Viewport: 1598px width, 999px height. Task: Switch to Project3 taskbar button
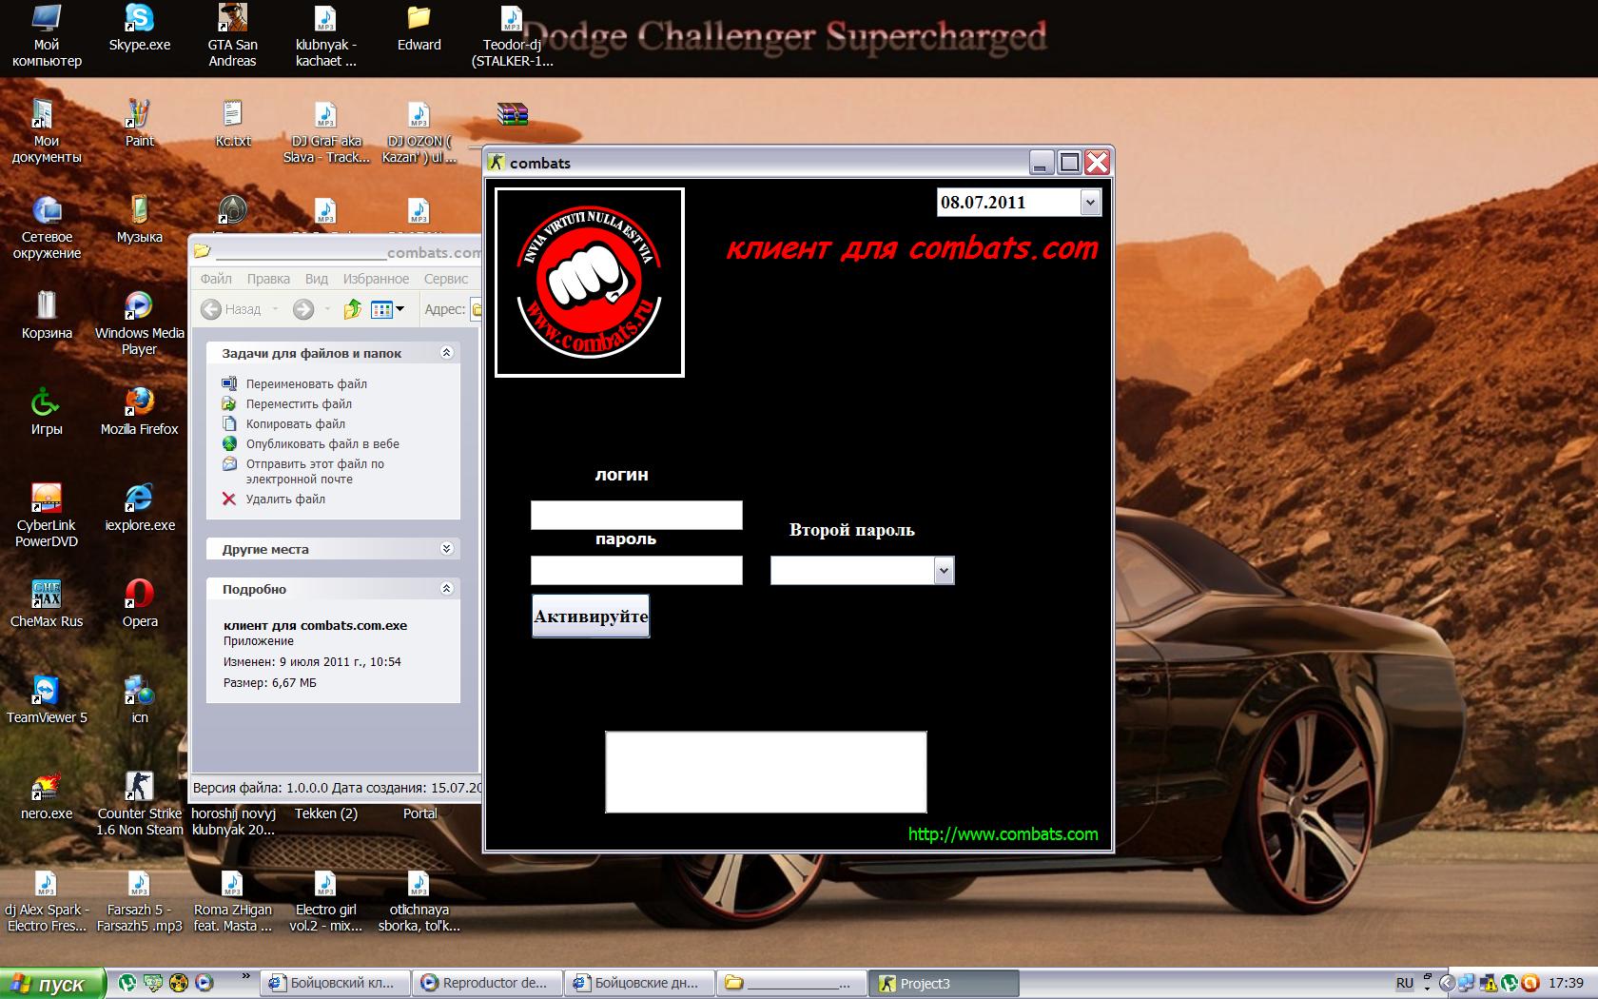click(943, 984)
